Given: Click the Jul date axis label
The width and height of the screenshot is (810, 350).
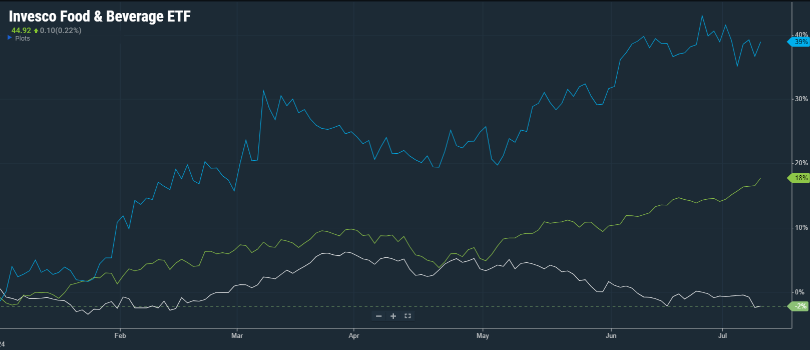Looking at the screenshot, I should tap(722, 335).
